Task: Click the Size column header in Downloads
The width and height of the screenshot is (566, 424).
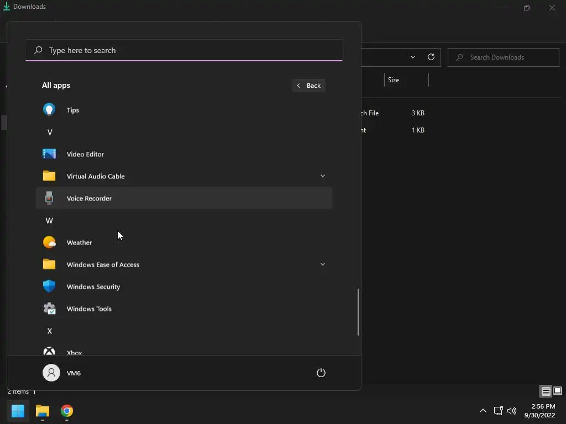Action: (406, 79)
